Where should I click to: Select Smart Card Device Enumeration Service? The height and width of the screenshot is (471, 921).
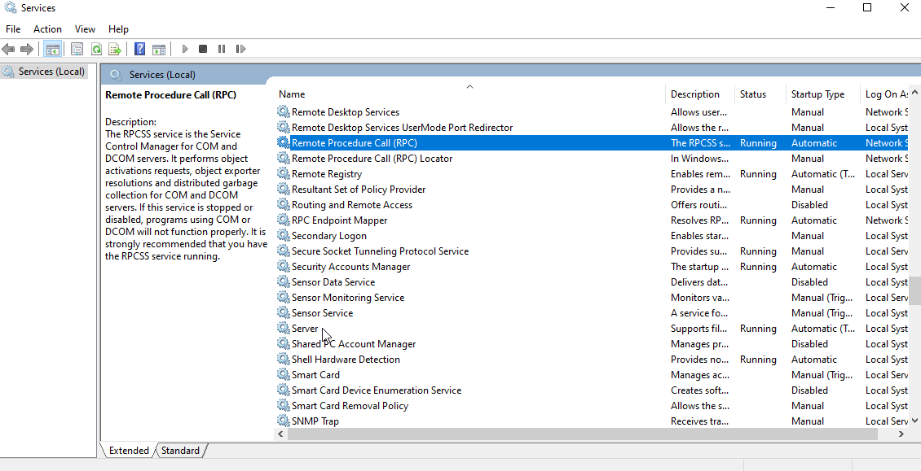point(377,390)
